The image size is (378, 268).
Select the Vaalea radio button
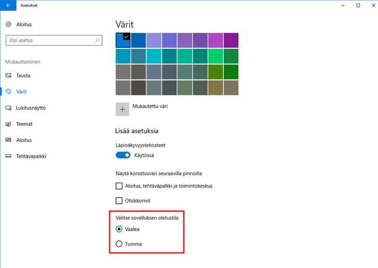pyautogui.click(x=119, y=229)
